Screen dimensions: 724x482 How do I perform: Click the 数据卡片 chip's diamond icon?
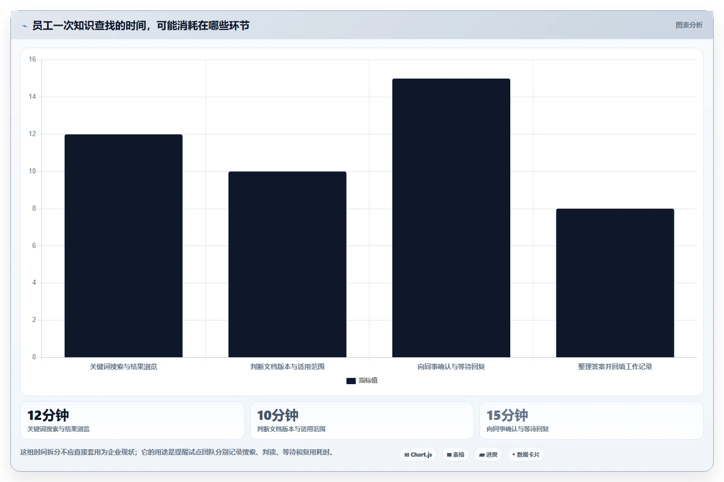tap(513, 455)
